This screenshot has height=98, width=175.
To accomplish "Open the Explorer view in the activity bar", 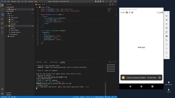I will click(2, 5).
